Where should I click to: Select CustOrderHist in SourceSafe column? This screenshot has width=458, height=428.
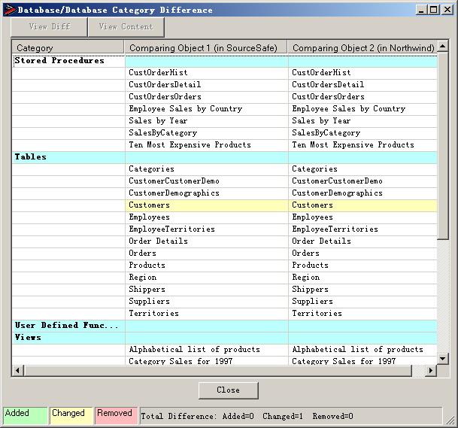207,73
